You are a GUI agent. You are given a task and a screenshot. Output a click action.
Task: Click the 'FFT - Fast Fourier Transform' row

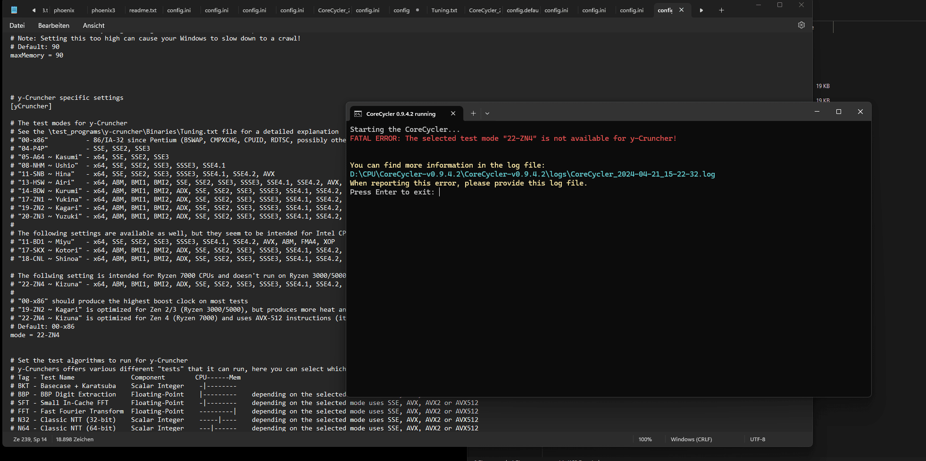(244, 412)
